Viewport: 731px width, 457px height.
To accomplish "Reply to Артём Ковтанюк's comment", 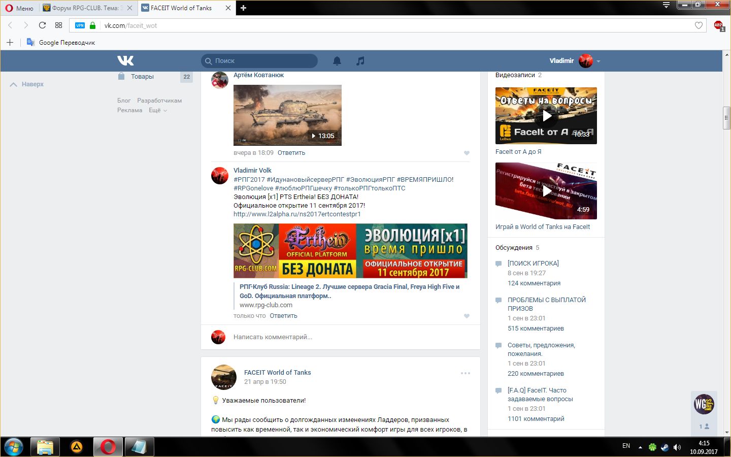I will pyautogui.click(x=291, y=153).
